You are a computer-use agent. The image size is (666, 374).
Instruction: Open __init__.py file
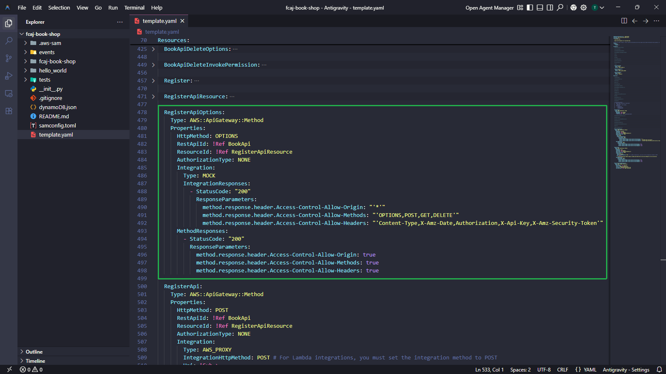pos(73,89)
